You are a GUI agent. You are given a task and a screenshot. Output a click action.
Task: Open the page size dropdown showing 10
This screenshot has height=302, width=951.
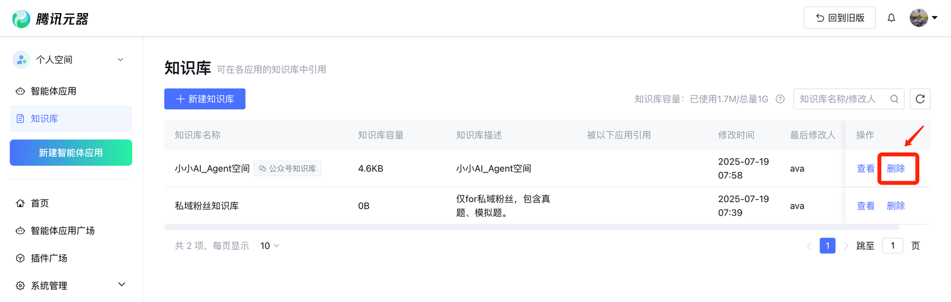coord(270,246)
